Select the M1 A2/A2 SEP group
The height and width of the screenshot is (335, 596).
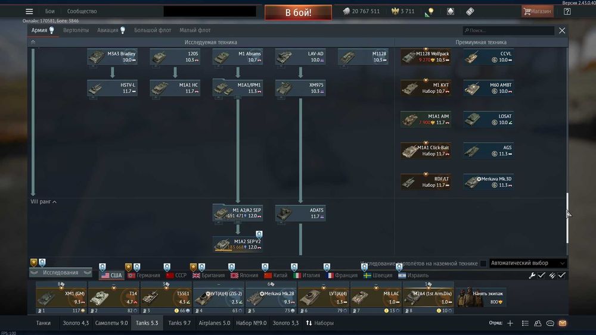tap(238, 213)
